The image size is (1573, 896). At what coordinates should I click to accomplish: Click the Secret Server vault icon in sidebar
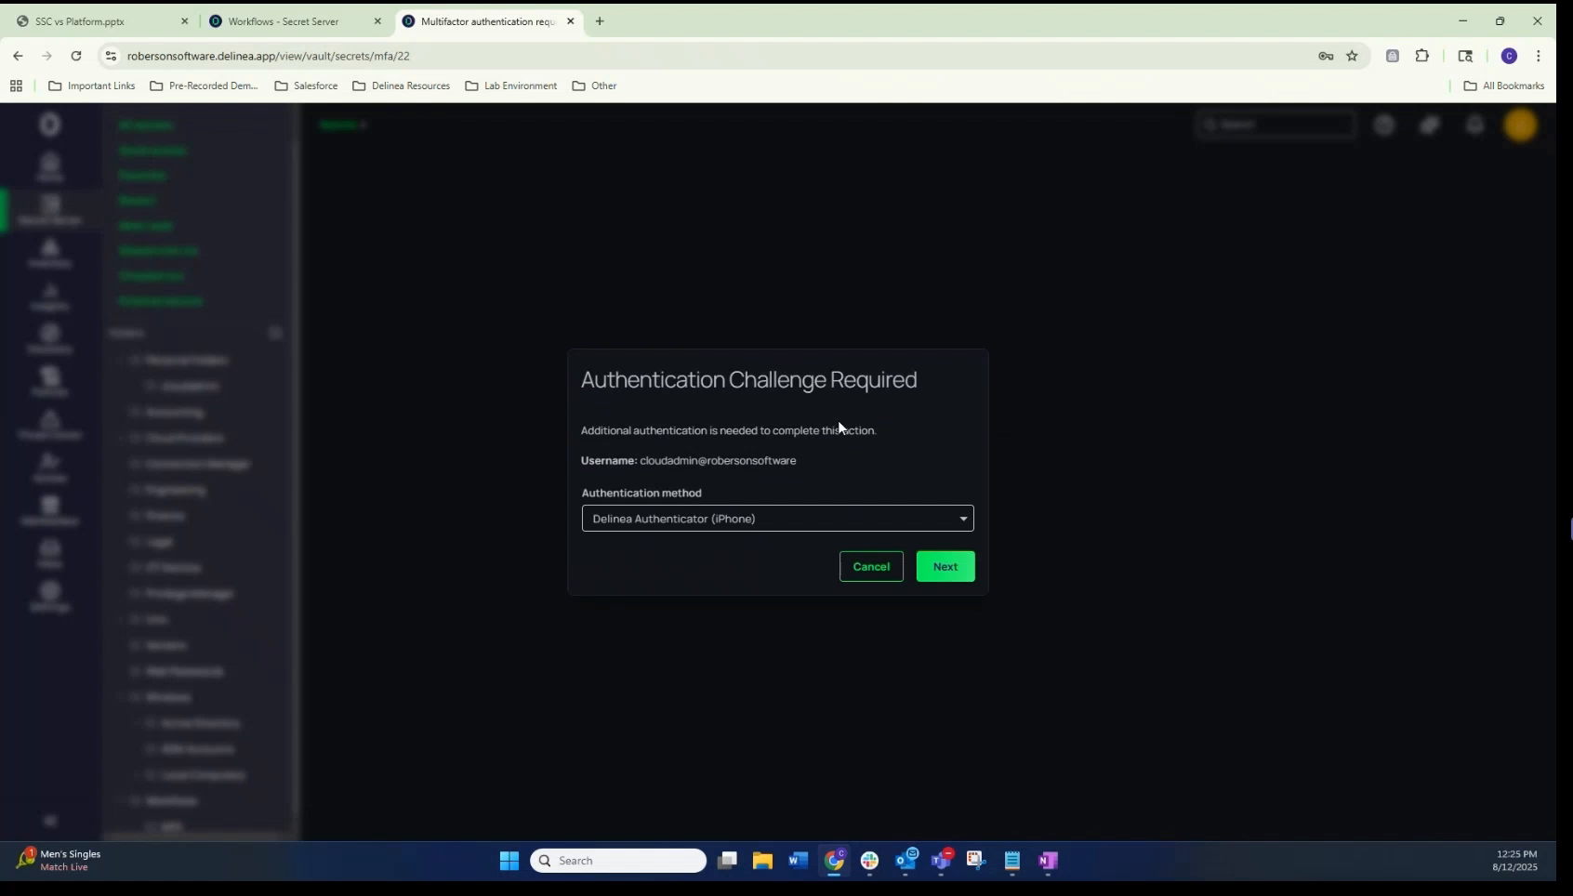click(48, 209)
